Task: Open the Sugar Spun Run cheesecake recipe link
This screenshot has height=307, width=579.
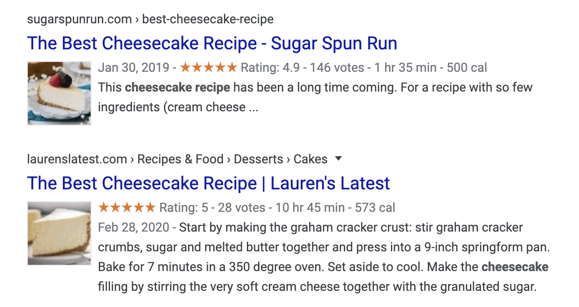Action: [x=212, y=44]
